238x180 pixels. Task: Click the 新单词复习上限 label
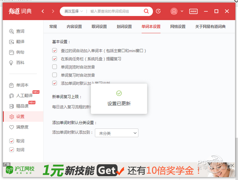click(x=67, y=97)
